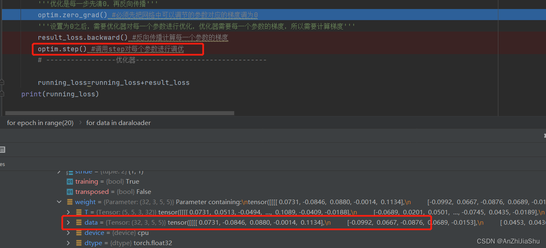The height and width of the screenshot is (248, 546).
Task: Click the optim.step() code line
Action: click(x=111, y=49)
